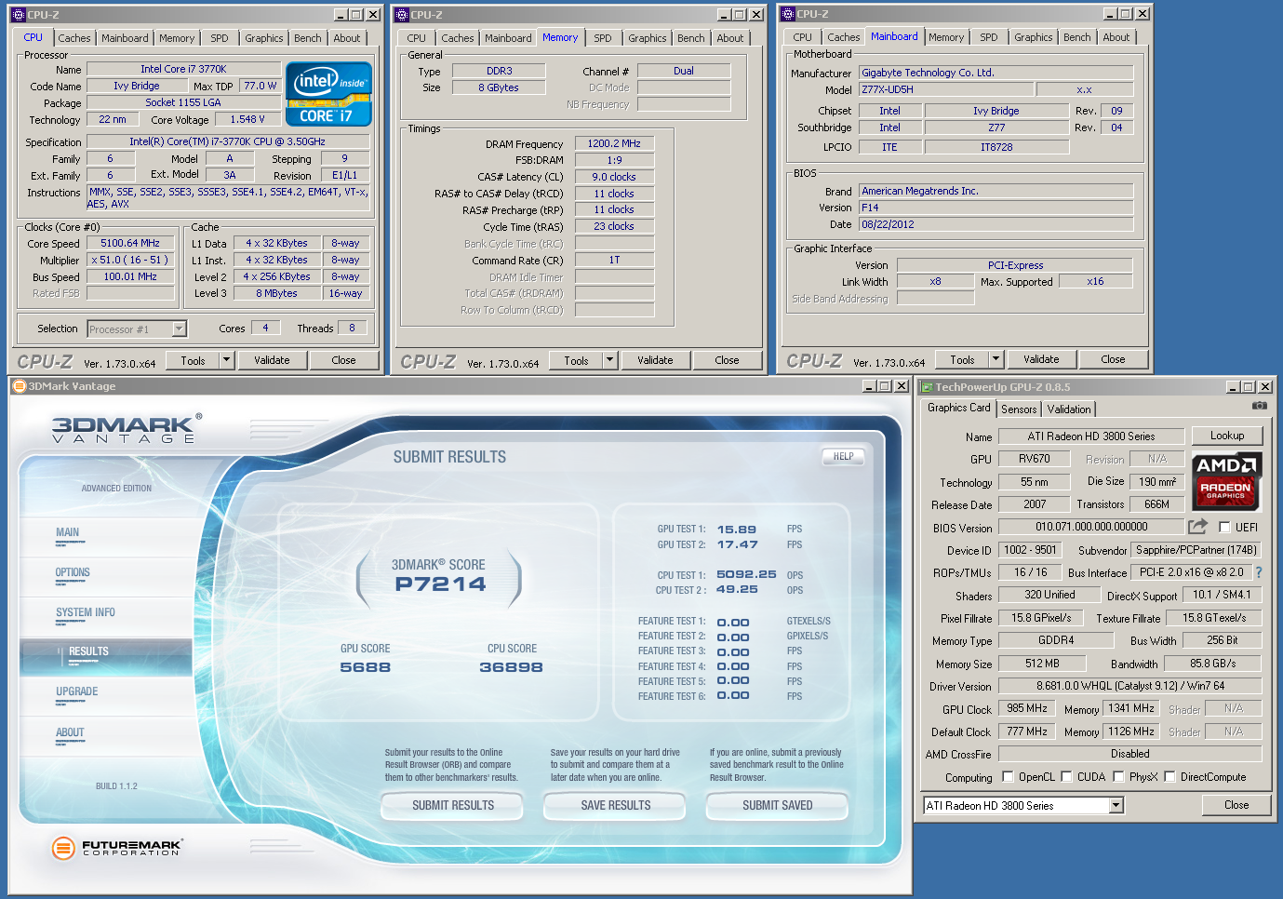The image size is (1283, 899).
Task: Click the Submit Saved button
Action: pyautogui.click(x=778, y=806)
